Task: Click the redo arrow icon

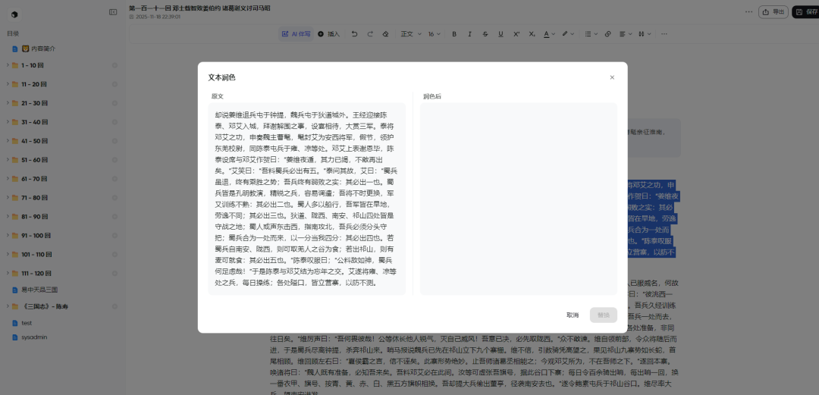Action: (x=369, y=34)
